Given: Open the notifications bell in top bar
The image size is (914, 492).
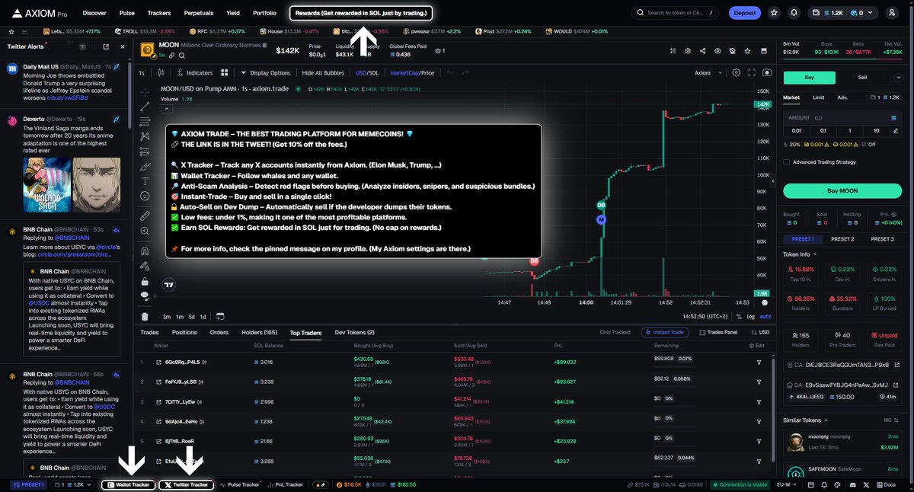Looking at the screenshot, I should coord(794,13).
